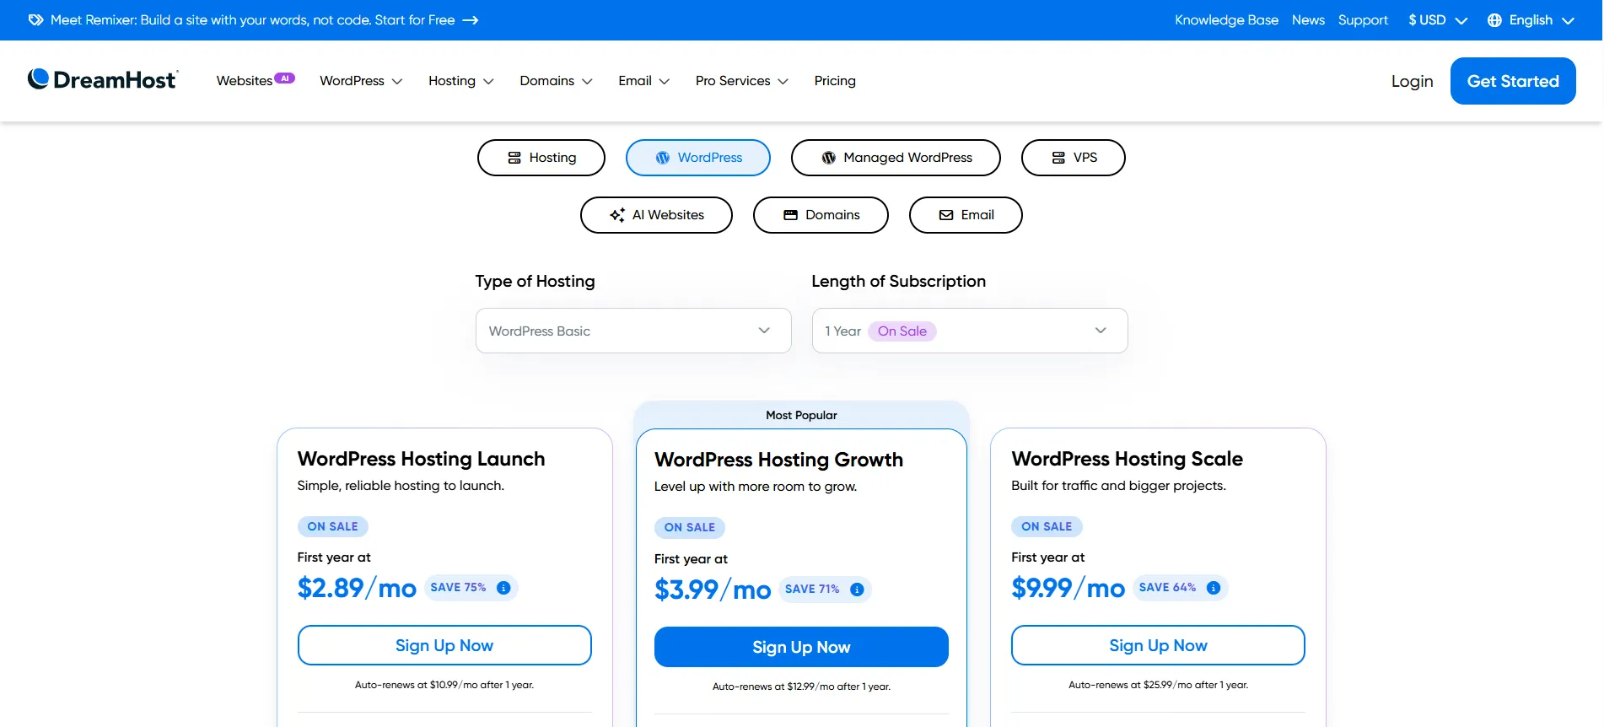
Task: Select the Managed WordPress category tab
Action: click(896, 158)
